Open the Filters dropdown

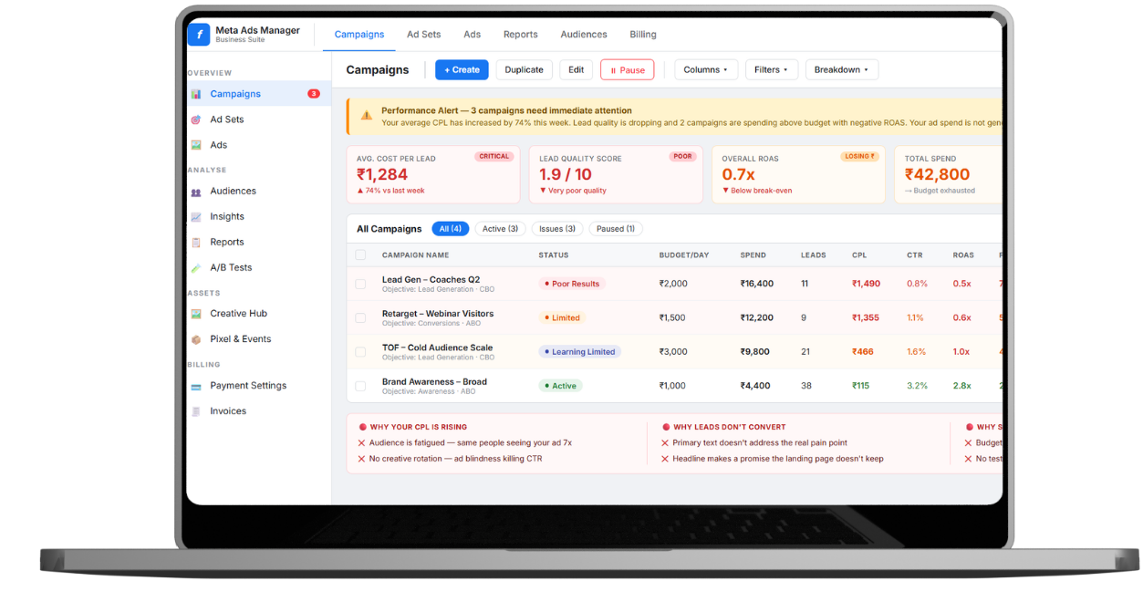coord(772,70)
